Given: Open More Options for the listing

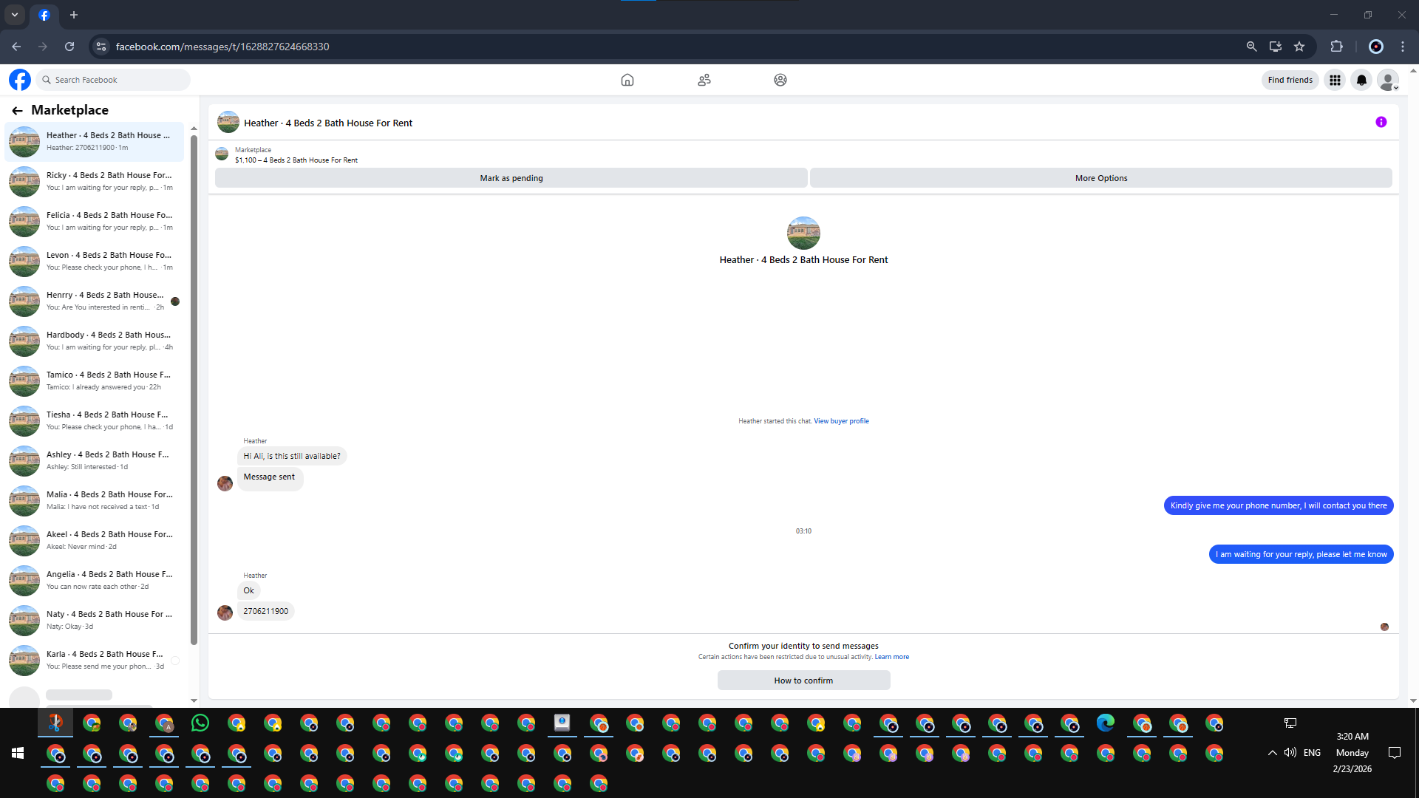Looking at the screenshot, I should click(1101, 178).
